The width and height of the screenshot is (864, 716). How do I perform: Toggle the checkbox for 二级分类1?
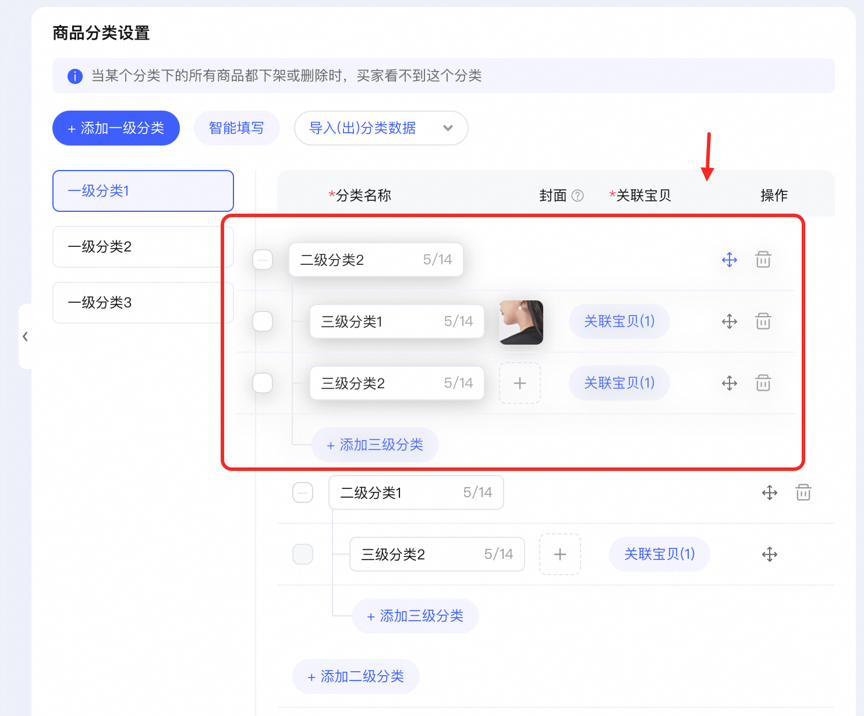coord(303,492)
